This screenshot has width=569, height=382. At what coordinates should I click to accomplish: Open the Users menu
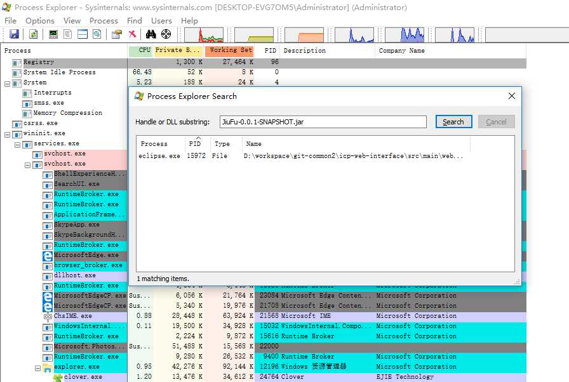point(161,21)
